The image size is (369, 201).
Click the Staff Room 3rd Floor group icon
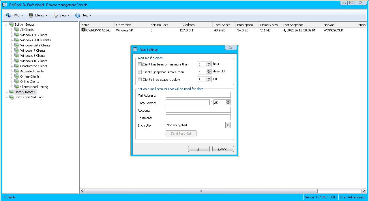point(11,97)
